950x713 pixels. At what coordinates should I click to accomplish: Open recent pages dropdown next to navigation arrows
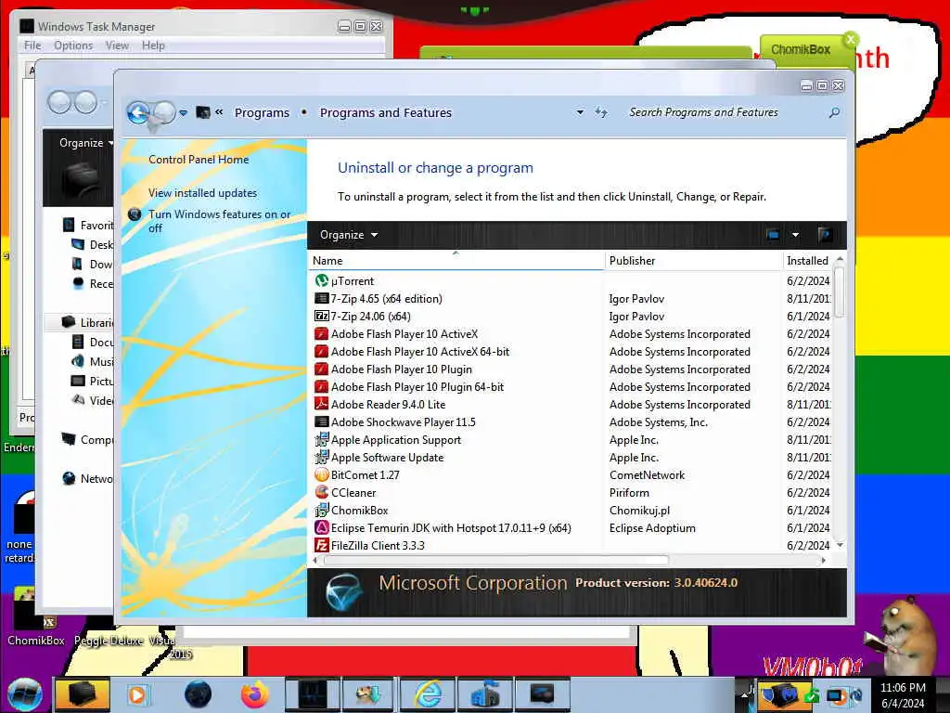[x=183, y=112]
